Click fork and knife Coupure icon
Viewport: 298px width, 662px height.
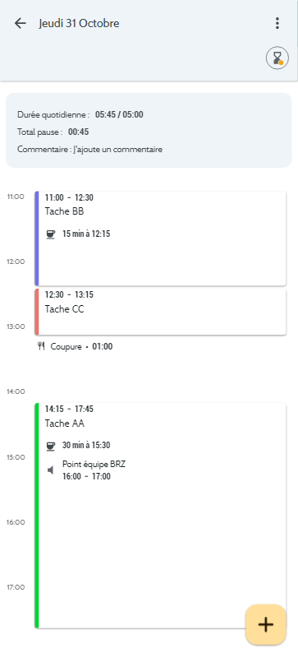click(x=41, y=346)
